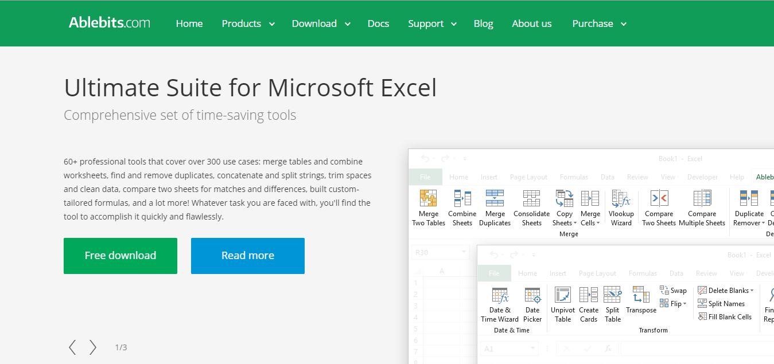The image size is (774, 364).
Task: Advance the carousel with the next arrow
Action: tap(93, 347)
